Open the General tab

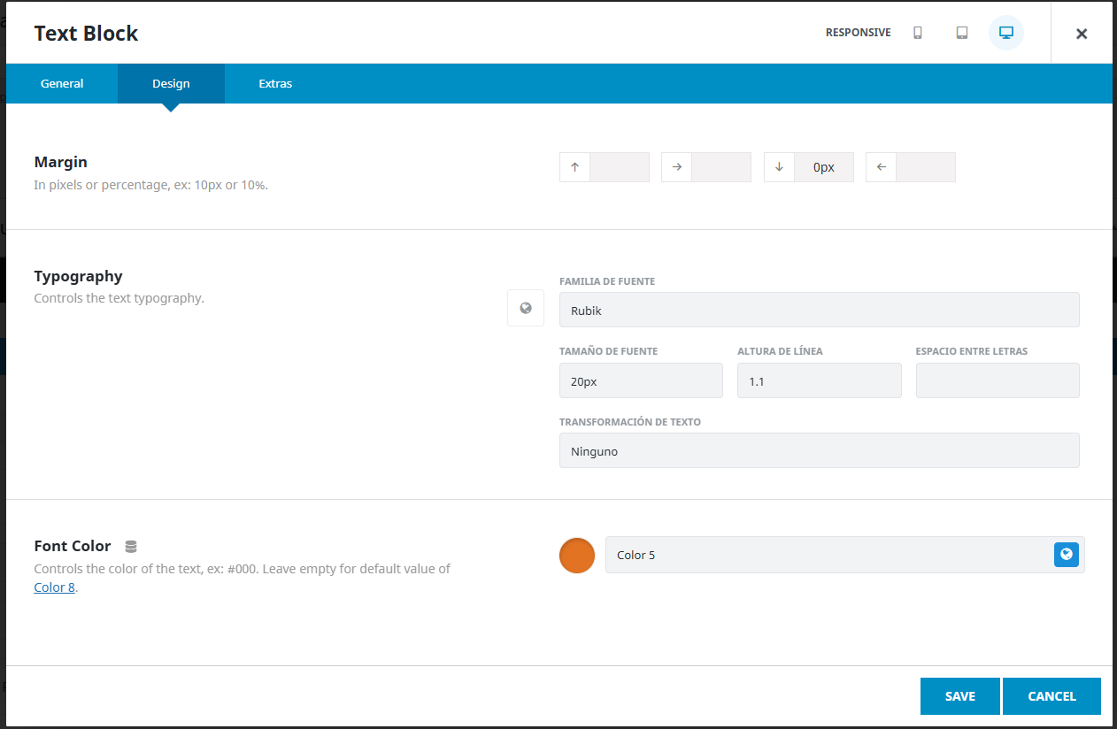[62, 83]
